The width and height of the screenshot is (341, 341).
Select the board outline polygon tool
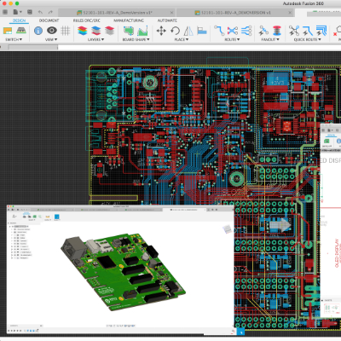tap(129, 31)
